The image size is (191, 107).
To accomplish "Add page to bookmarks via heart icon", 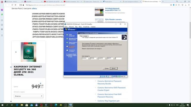I will (x=179, y=5).
